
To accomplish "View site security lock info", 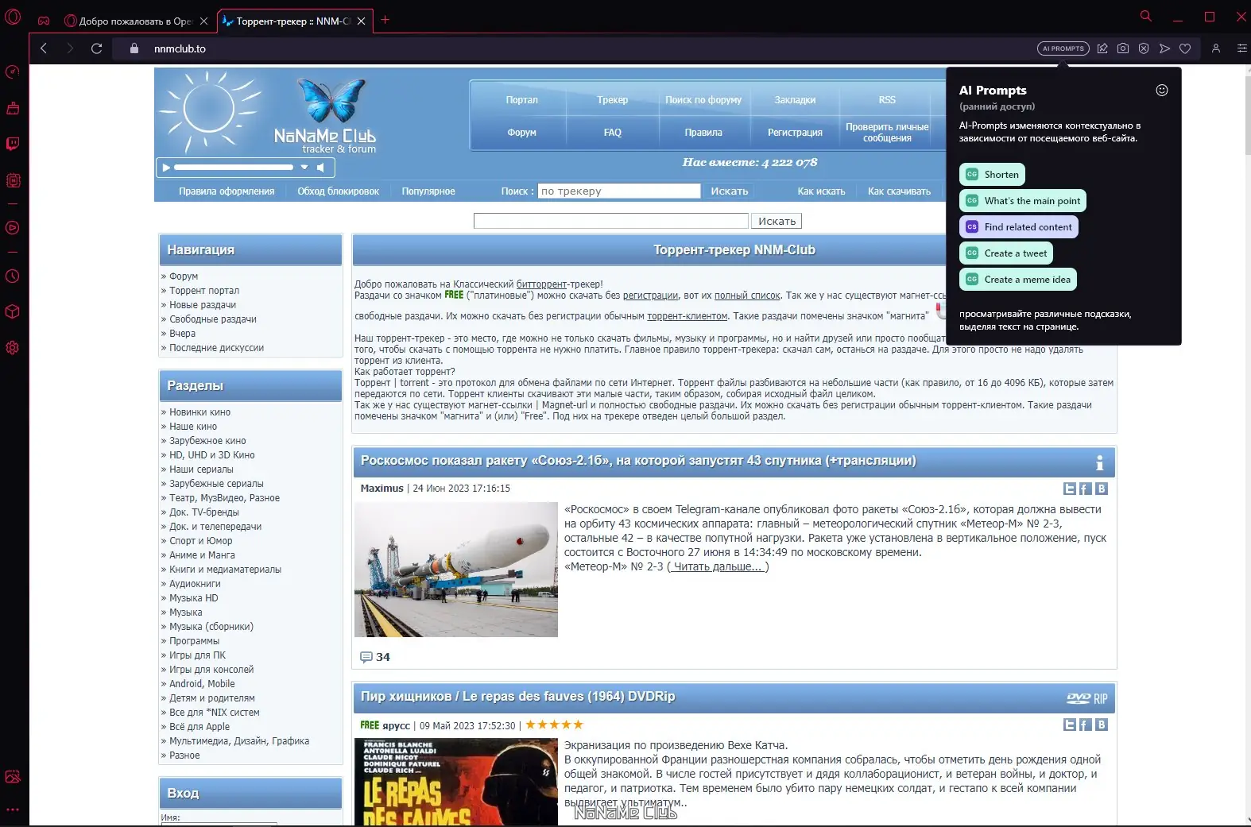I will pos(134,48).
